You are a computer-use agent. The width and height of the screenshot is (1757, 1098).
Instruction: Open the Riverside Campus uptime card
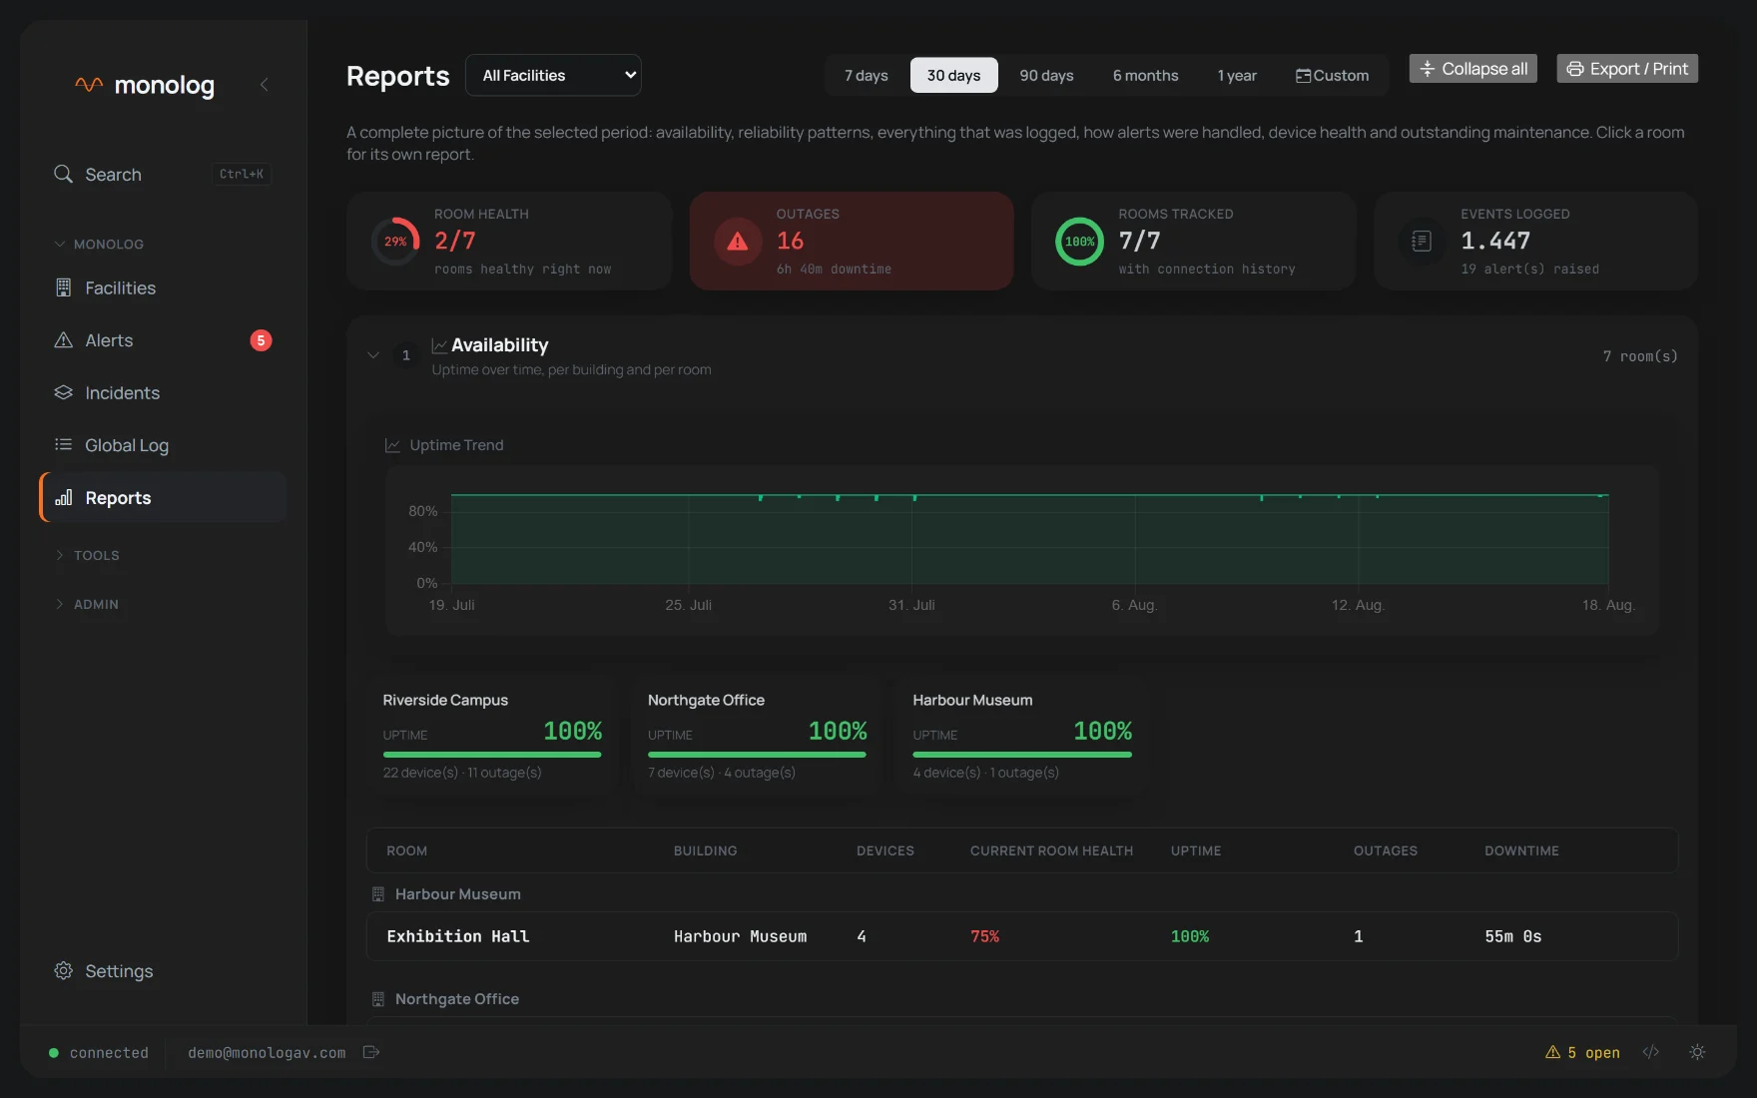click(x=492, y=736)
